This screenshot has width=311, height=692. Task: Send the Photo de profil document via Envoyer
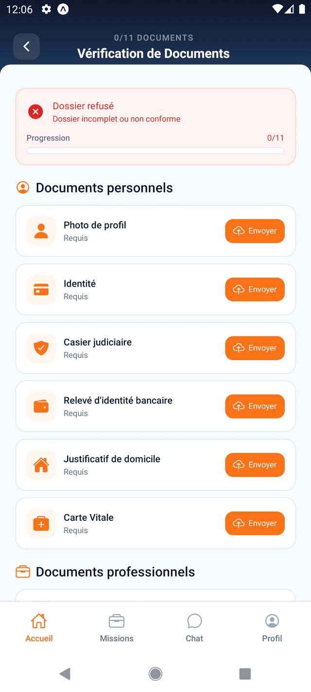coord(255,231)
